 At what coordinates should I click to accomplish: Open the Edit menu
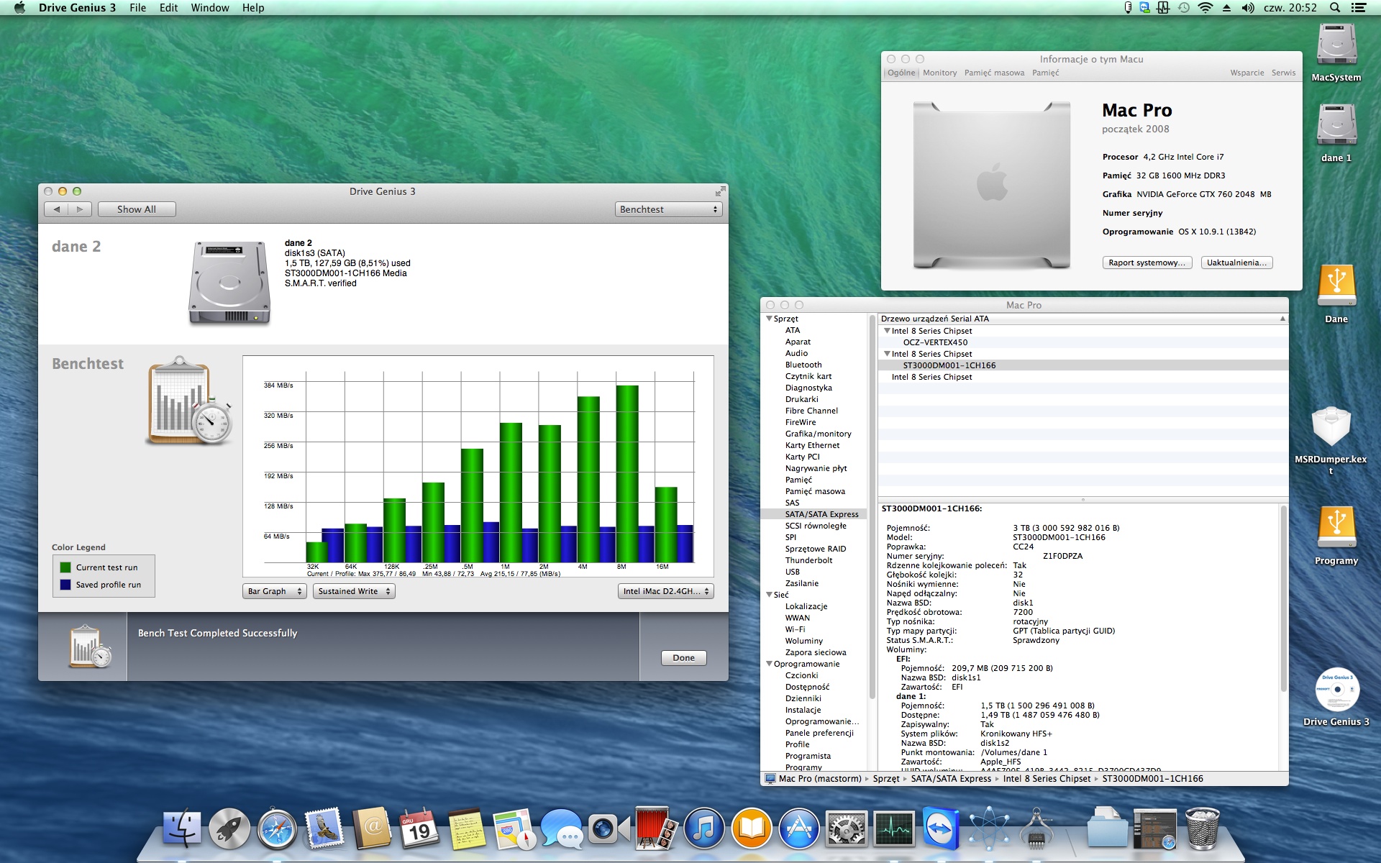point(168,8)
